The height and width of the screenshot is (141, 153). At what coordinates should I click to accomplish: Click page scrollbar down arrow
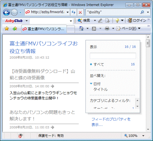(x=148, y=129)
